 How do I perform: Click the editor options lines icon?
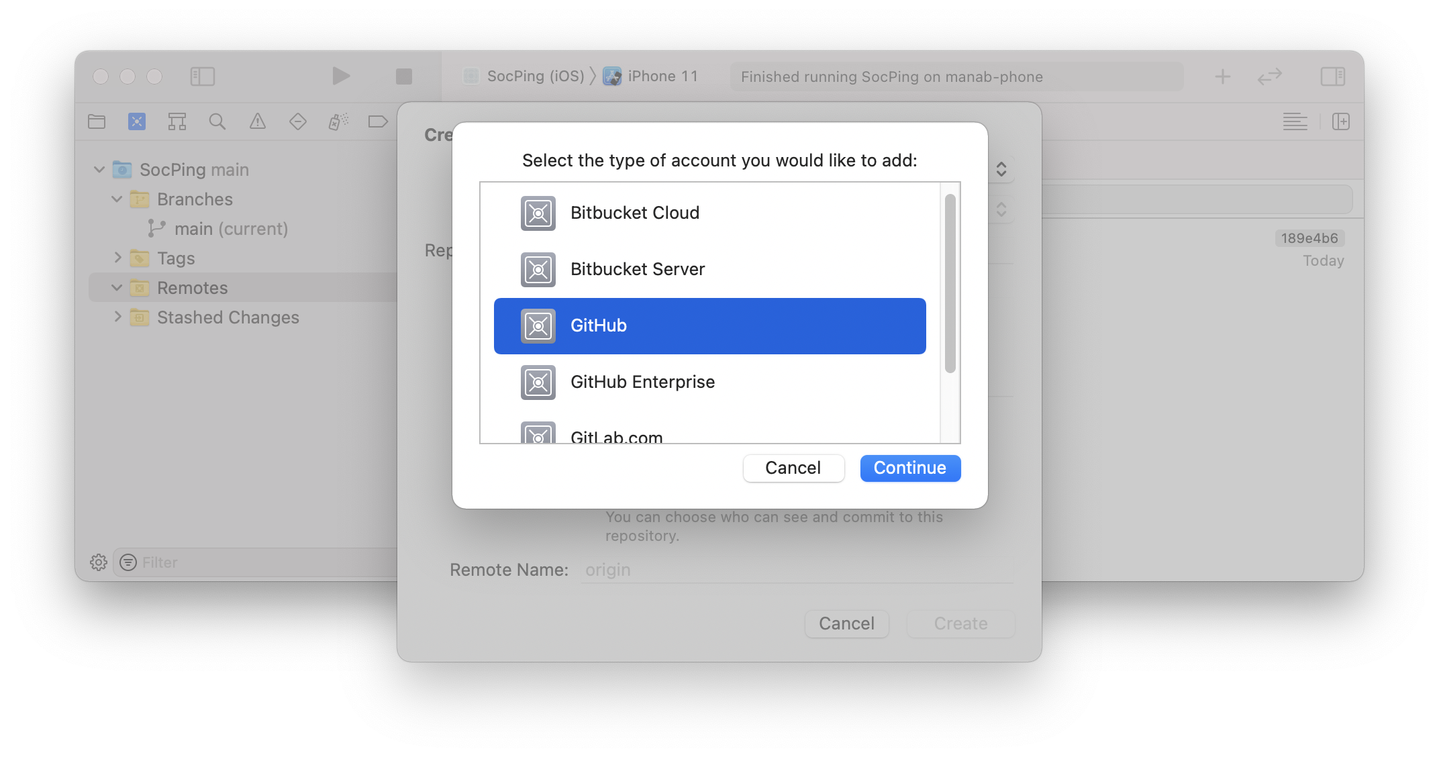click(1295, 121)
